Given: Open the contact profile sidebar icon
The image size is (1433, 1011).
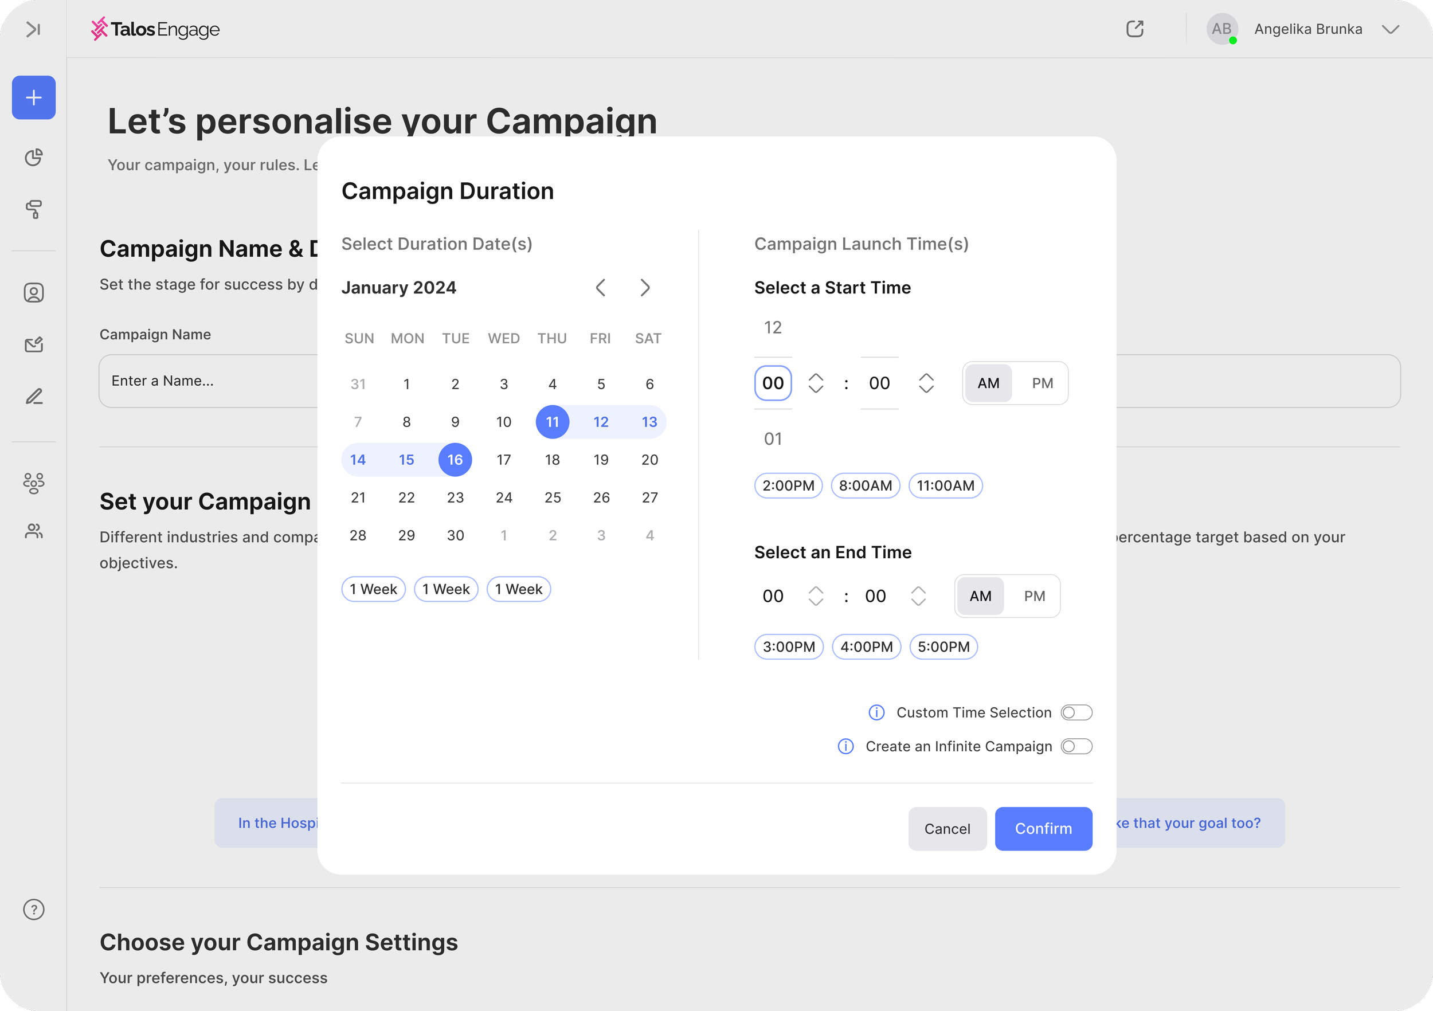Looking at the screenshot, I should tap(34, 293).
